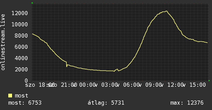Click the 0 y-axis label
Image resolution: width=212 pixels, height=110 pixels.
pyautogui.click(x=26, y=81)
